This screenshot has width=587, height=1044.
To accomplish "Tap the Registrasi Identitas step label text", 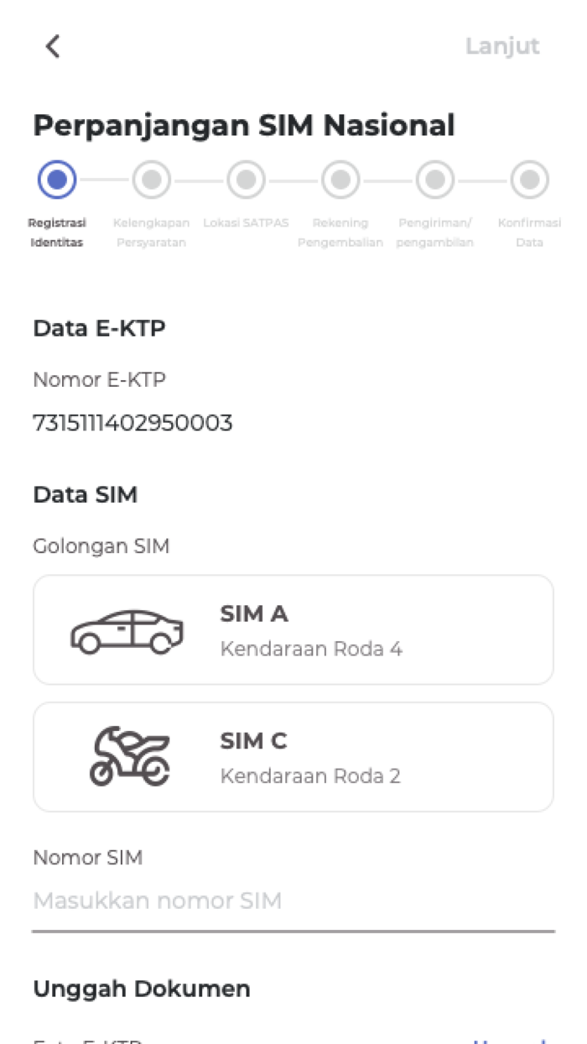I will [x=56, y=232].
